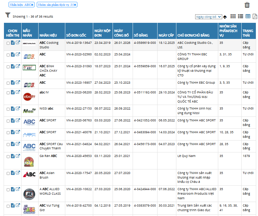
Task: View document icon for VN-4-2023-02560
Action: click(13, 54)
